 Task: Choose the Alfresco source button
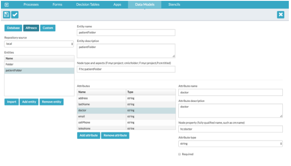click(x=31, y=28)
